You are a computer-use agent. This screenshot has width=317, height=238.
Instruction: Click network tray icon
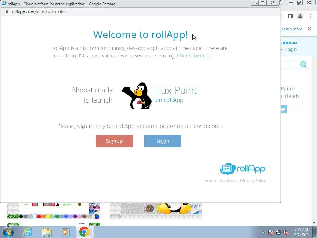coord(278,232)
